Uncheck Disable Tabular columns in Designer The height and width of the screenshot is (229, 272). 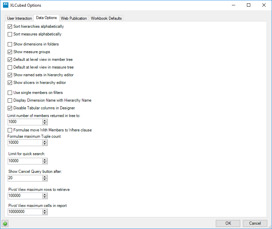point(10,108)
